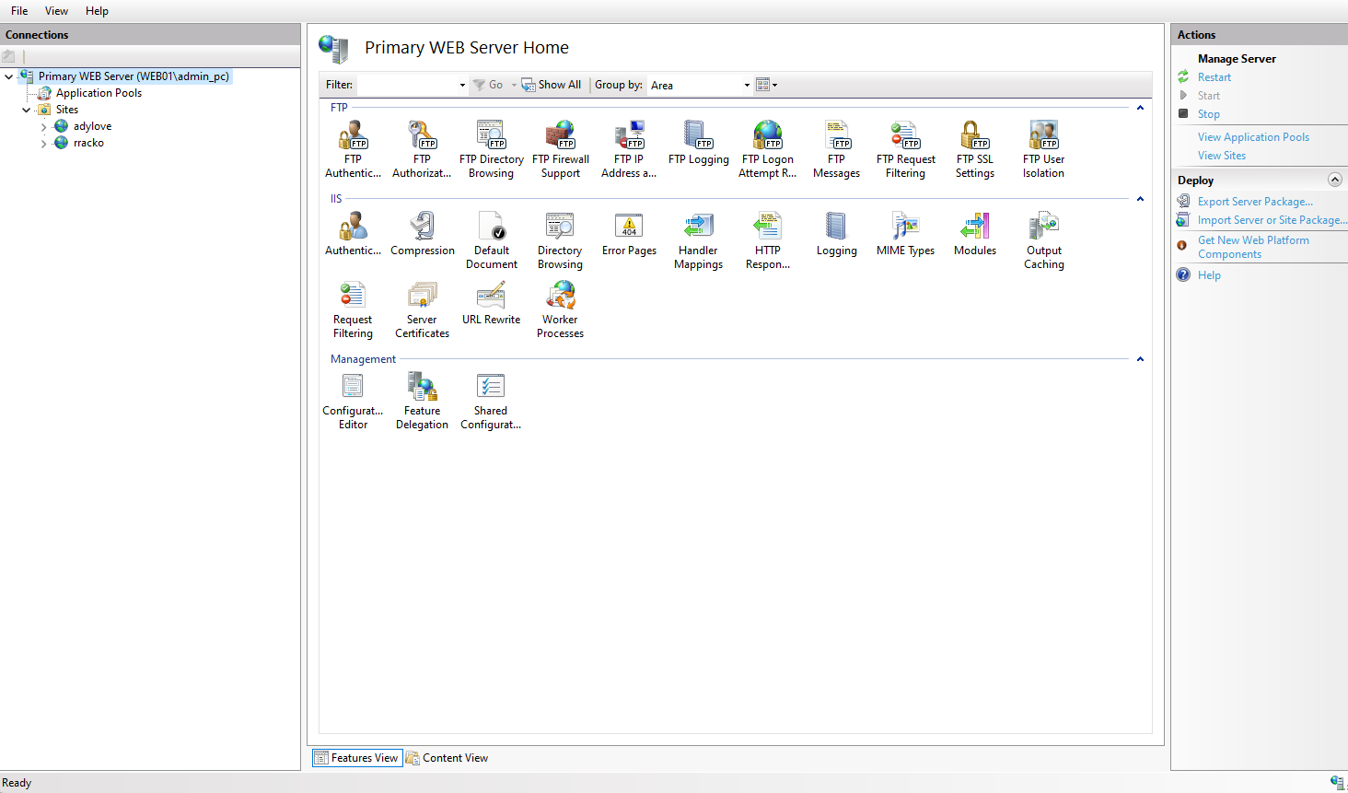Click View Application Pools link

pyautogui.click(x=1253, y=137)
